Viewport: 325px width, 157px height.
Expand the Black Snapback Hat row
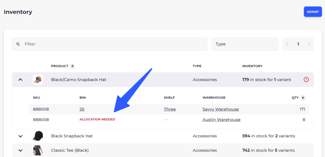(20, 136)
